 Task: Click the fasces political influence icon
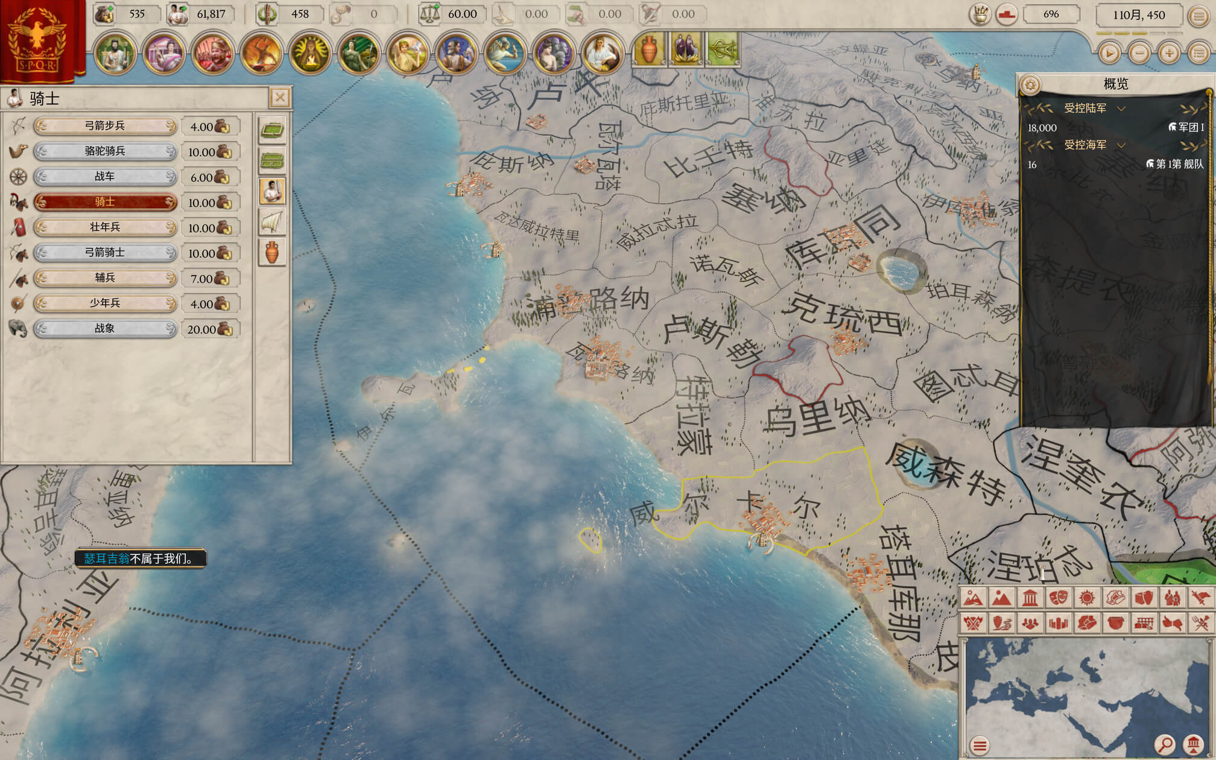click(267, 14)
